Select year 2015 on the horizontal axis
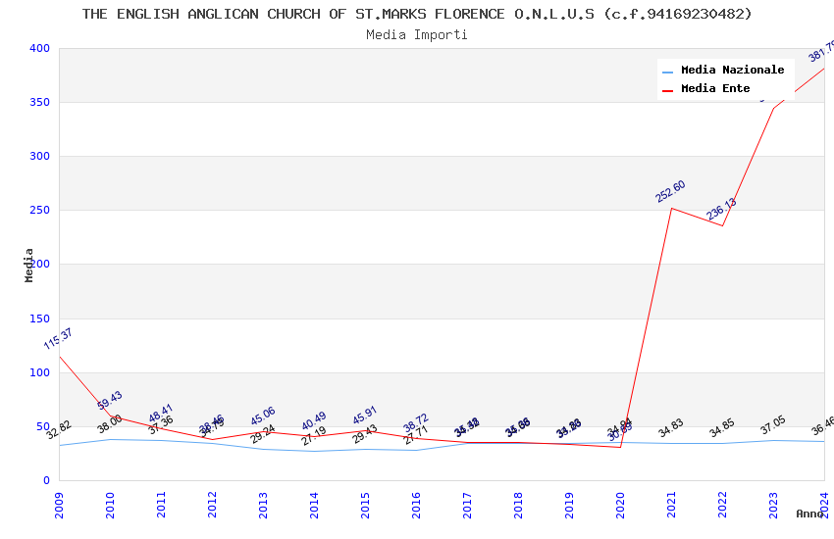Image resolution: width=834 pixels, height=539 pixels. click(x=365, y=505)
